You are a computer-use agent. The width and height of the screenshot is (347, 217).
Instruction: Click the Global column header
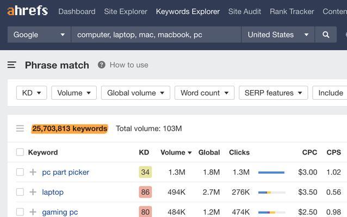point(209,152)
